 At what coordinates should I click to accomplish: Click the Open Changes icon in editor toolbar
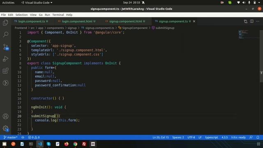pos(246,21)
